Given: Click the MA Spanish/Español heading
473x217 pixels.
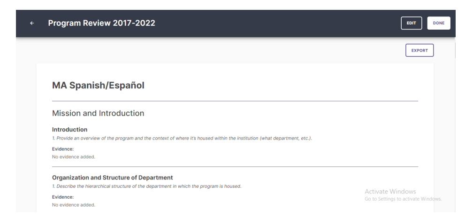Looking at the screenshot, I should point(98,85).
